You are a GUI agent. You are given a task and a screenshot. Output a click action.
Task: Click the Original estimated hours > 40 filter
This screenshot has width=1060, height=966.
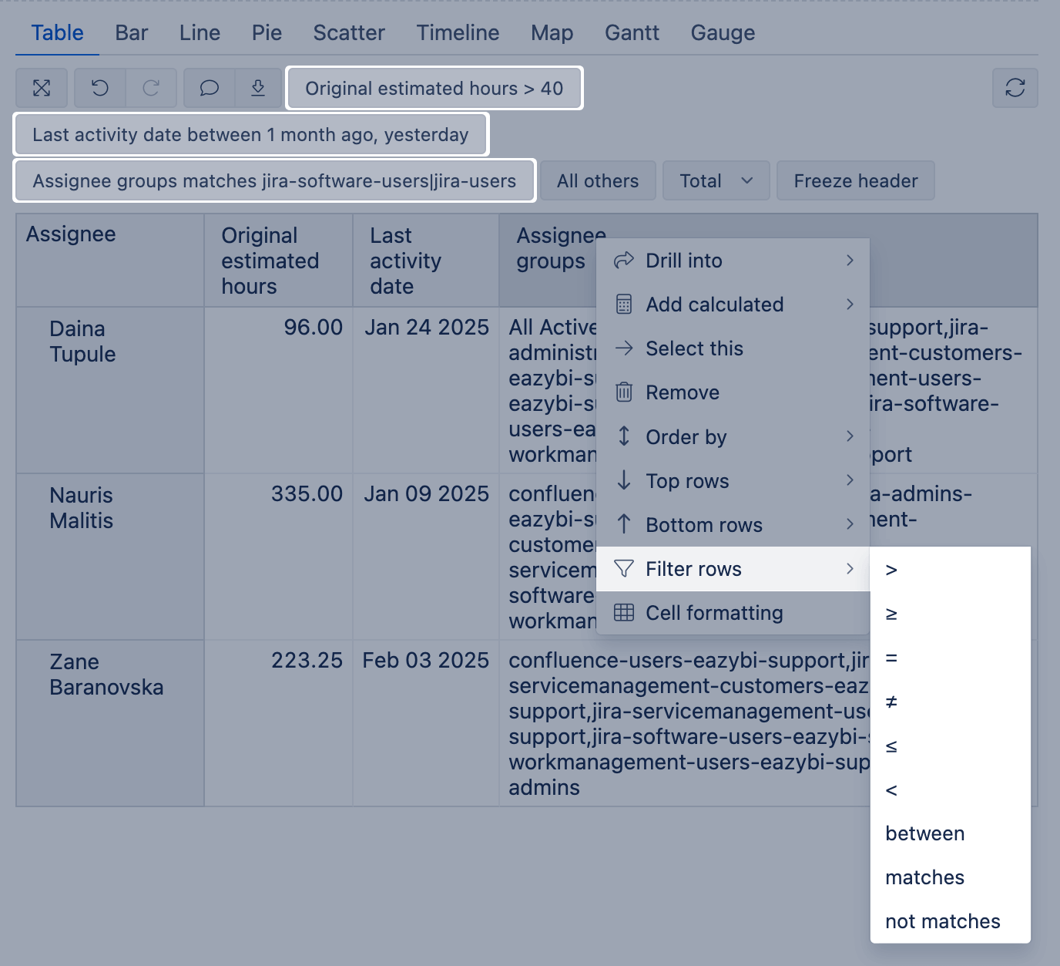pos(434,89)
